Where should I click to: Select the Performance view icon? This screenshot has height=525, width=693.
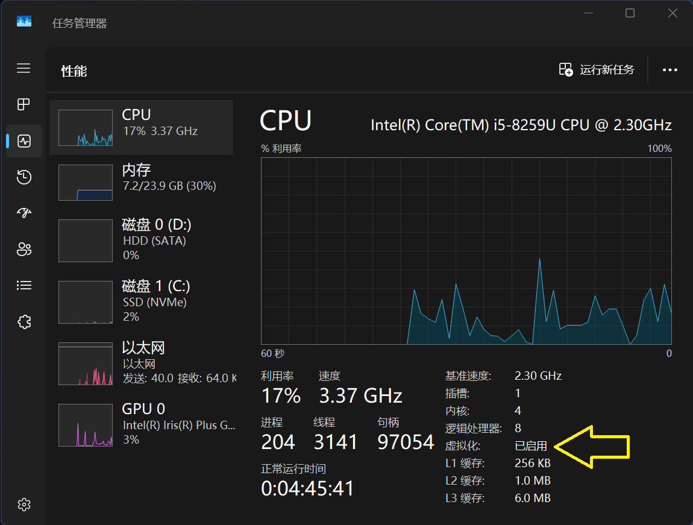(x=24, y=140)
